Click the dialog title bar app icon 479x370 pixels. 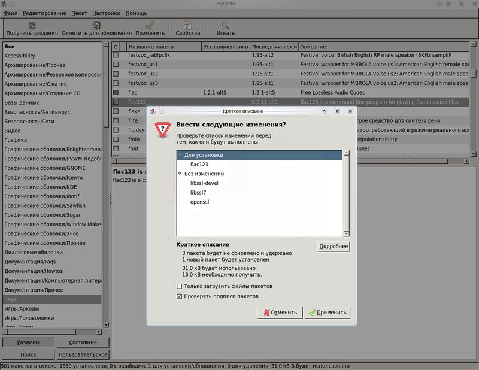pyautogui.click(x=153, y=111)
